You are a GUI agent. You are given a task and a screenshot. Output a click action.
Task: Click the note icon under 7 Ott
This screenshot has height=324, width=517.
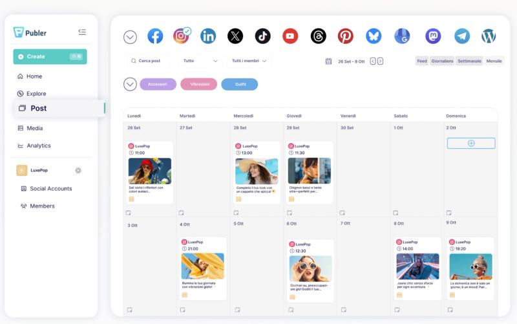[x=344, y=310]
